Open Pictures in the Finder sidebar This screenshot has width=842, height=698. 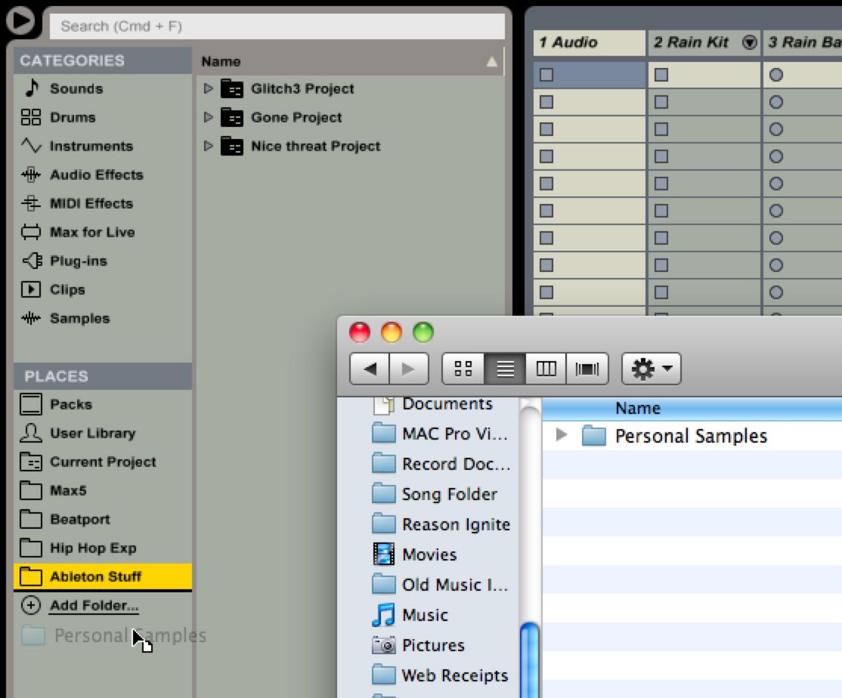[418, 645]
